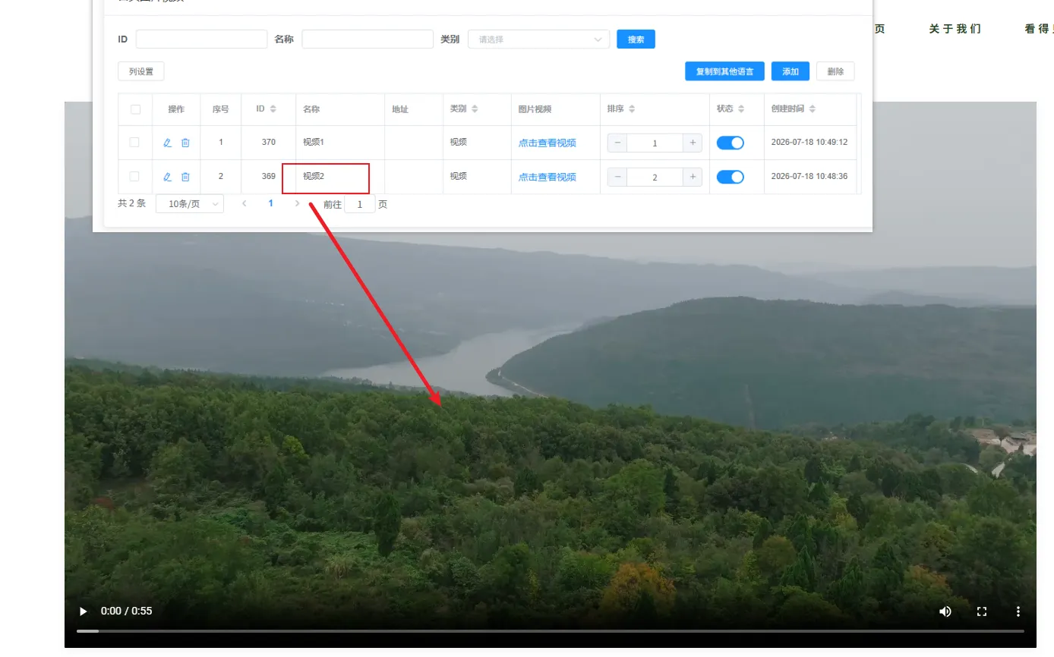Screen dimensions: 1054x657
Task: Click the 搜索 button
Action: [x=636, y=39]
